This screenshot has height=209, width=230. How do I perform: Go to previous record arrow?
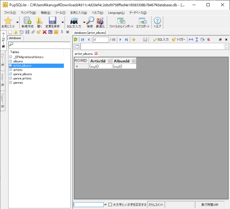pos(89,39)
